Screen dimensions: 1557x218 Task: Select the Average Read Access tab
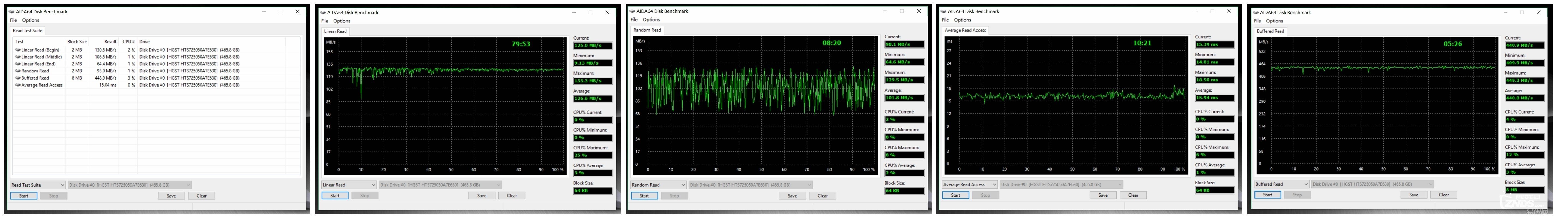tap(965, 30)
